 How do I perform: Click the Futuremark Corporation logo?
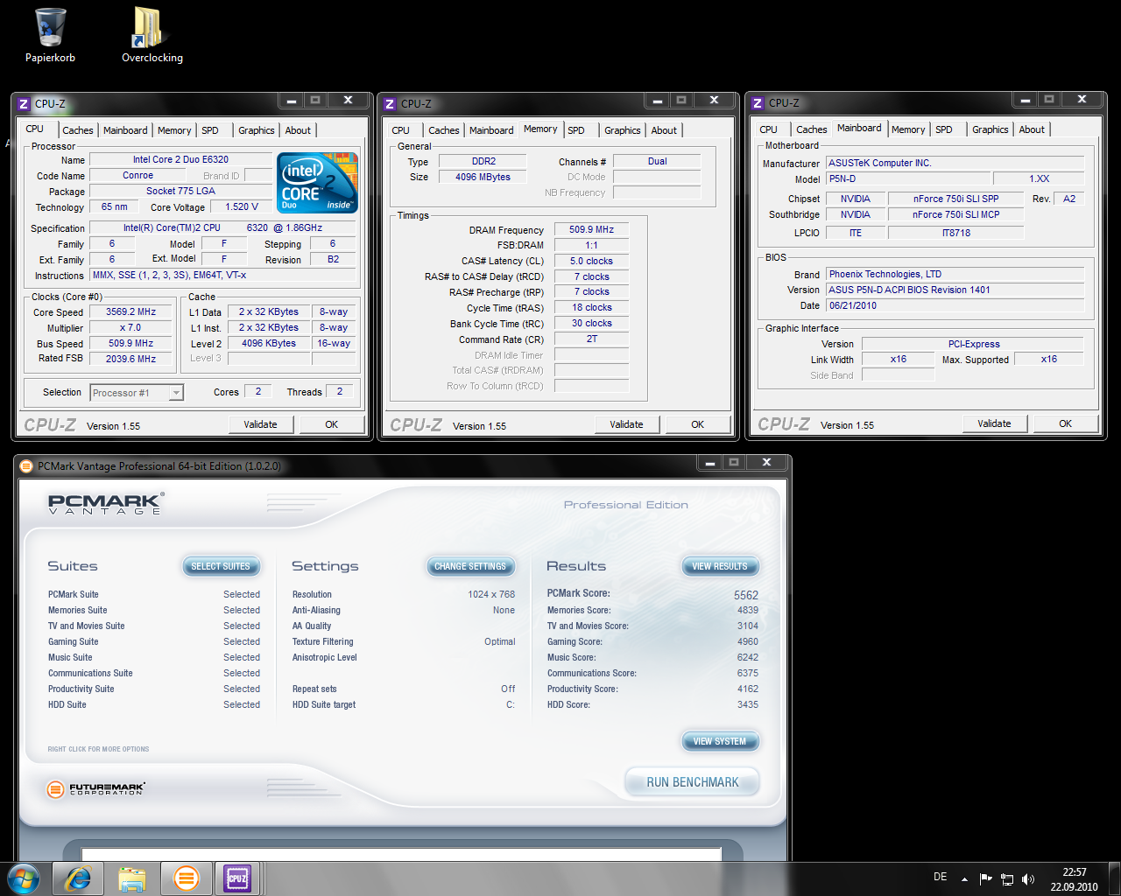pos(95,788)
